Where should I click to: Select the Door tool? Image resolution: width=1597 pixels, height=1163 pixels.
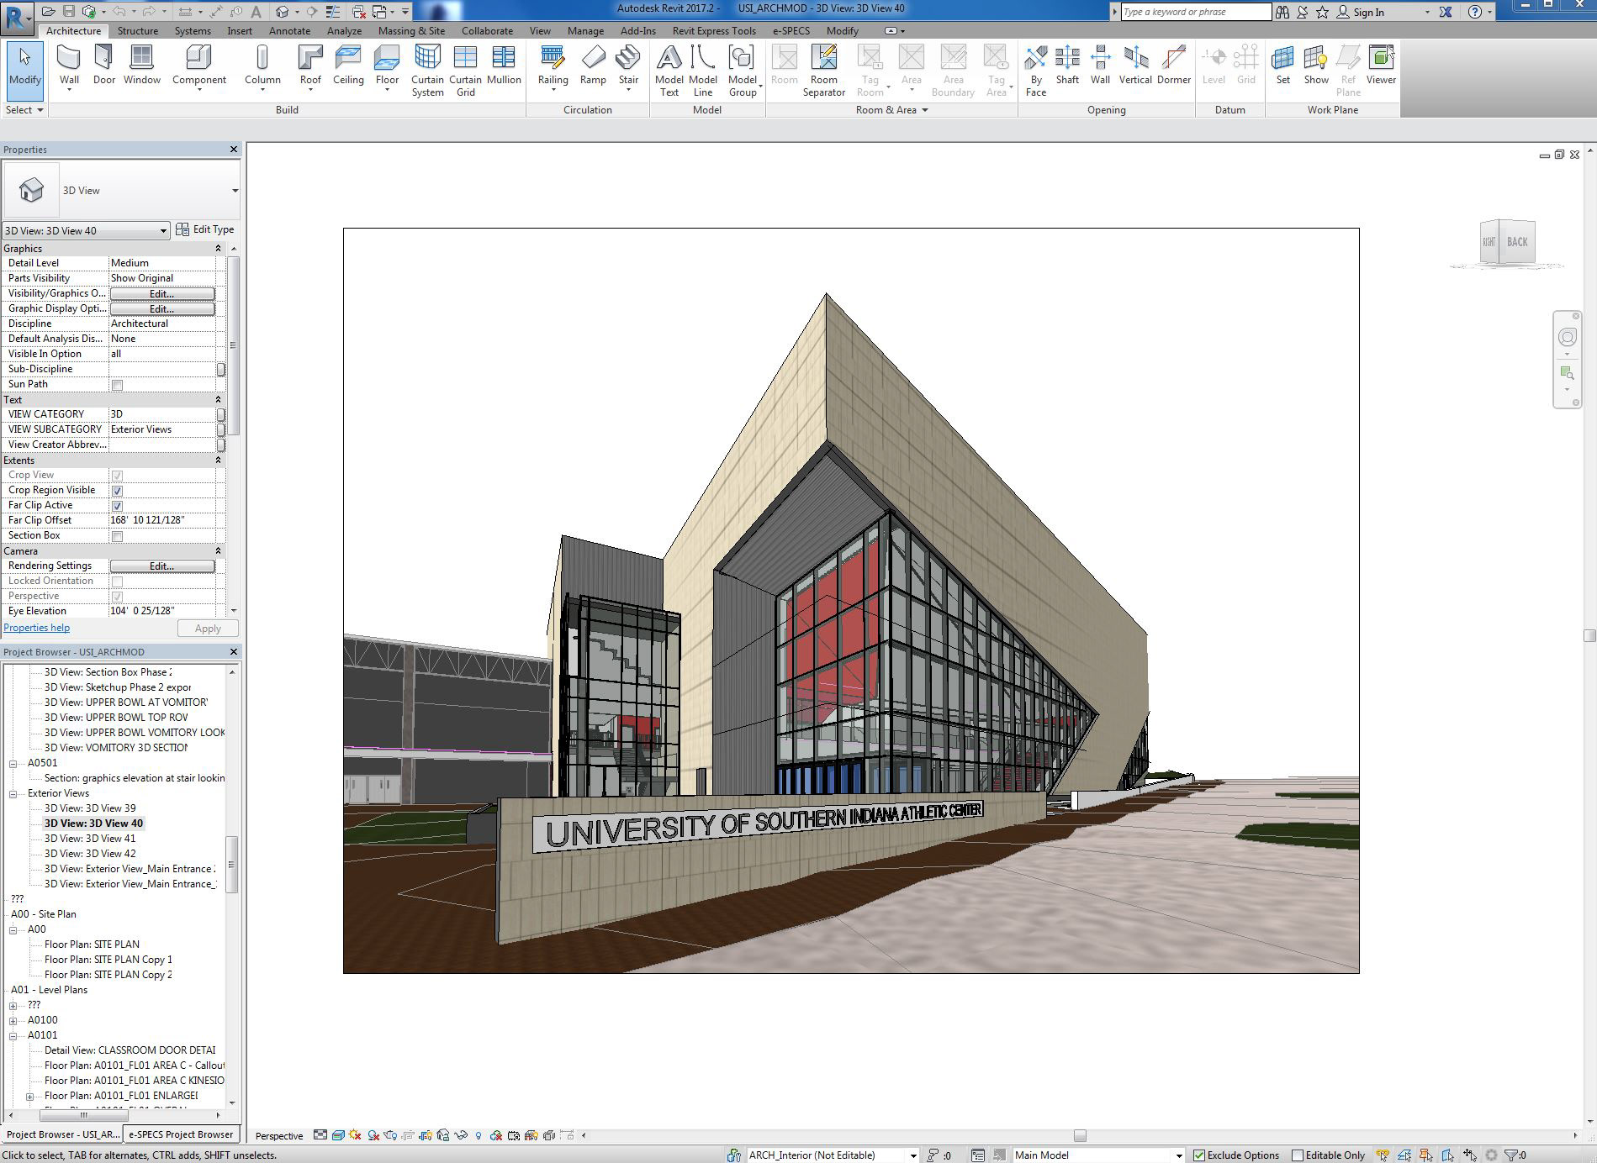104,66
